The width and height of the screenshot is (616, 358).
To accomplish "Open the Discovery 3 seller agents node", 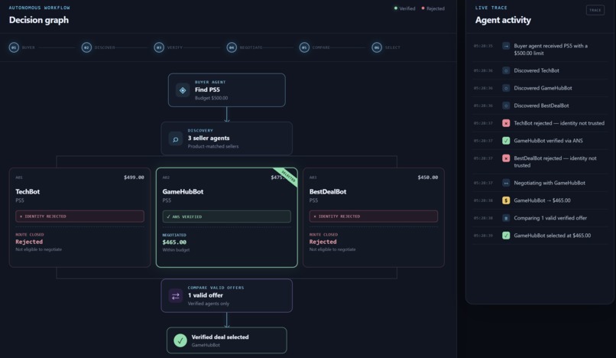I will pos(227,138).
